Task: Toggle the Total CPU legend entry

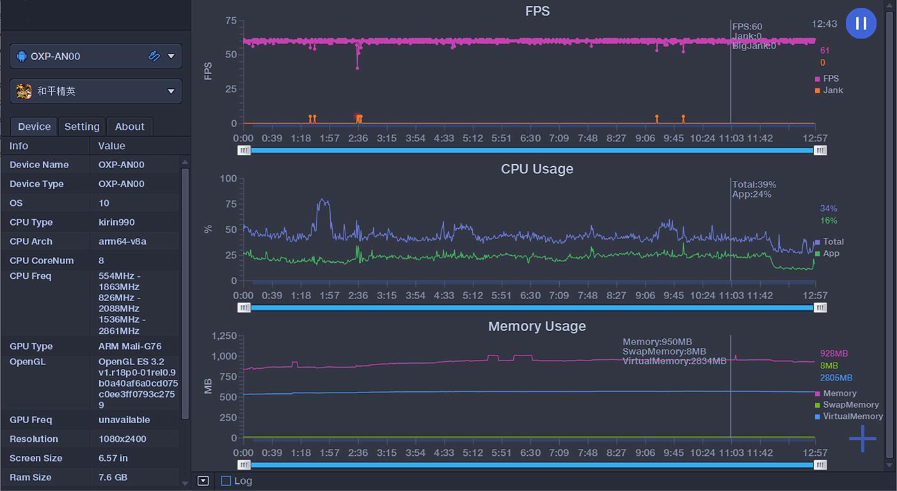Action: (829, 242)
